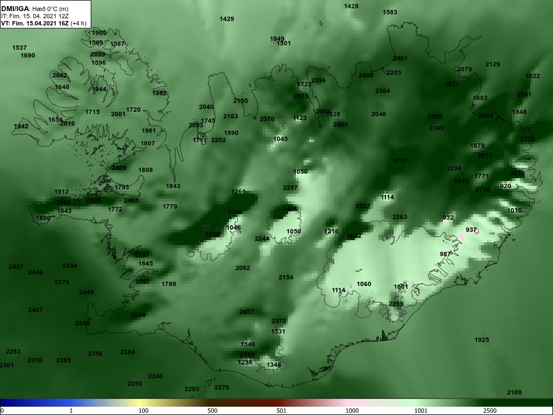Select the map value 920
This screenshot has width=553, height=415.
click(505, 186)
